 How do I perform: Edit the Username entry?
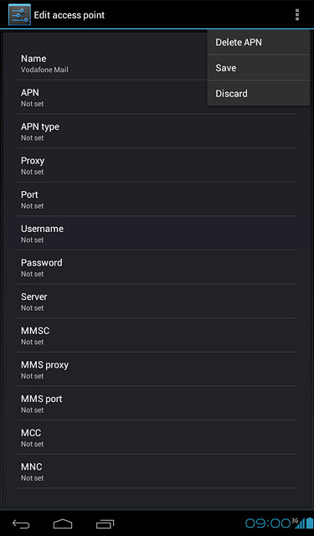click(x=157, y=233)
